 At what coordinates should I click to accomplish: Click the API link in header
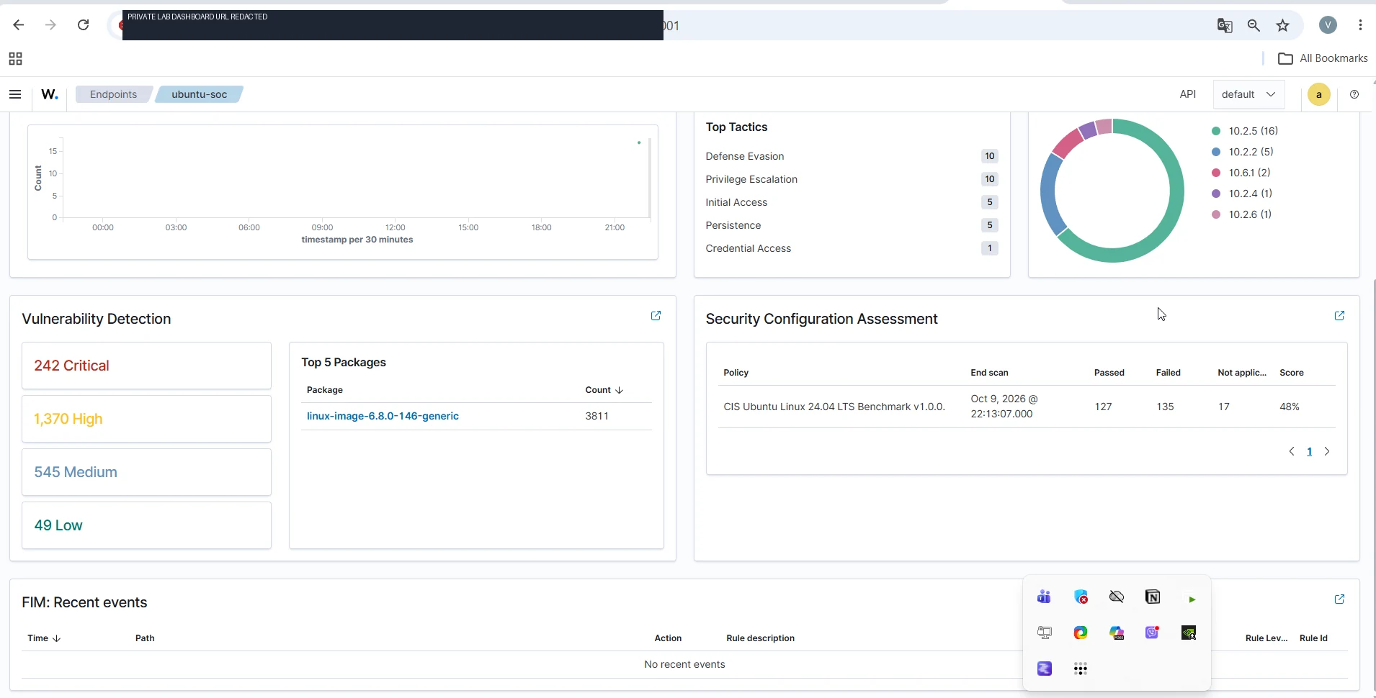click(x=1188, y=94)
